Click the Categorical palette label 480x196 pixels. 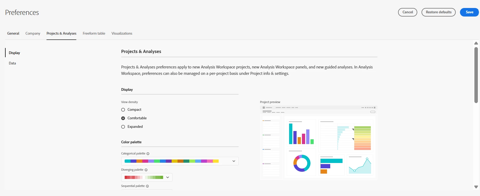pyautogui.click(x=133, y=153)
